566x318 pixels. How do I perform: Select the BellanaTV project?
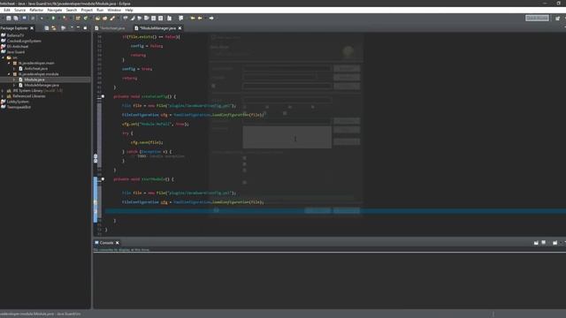[x=16, y=35]
